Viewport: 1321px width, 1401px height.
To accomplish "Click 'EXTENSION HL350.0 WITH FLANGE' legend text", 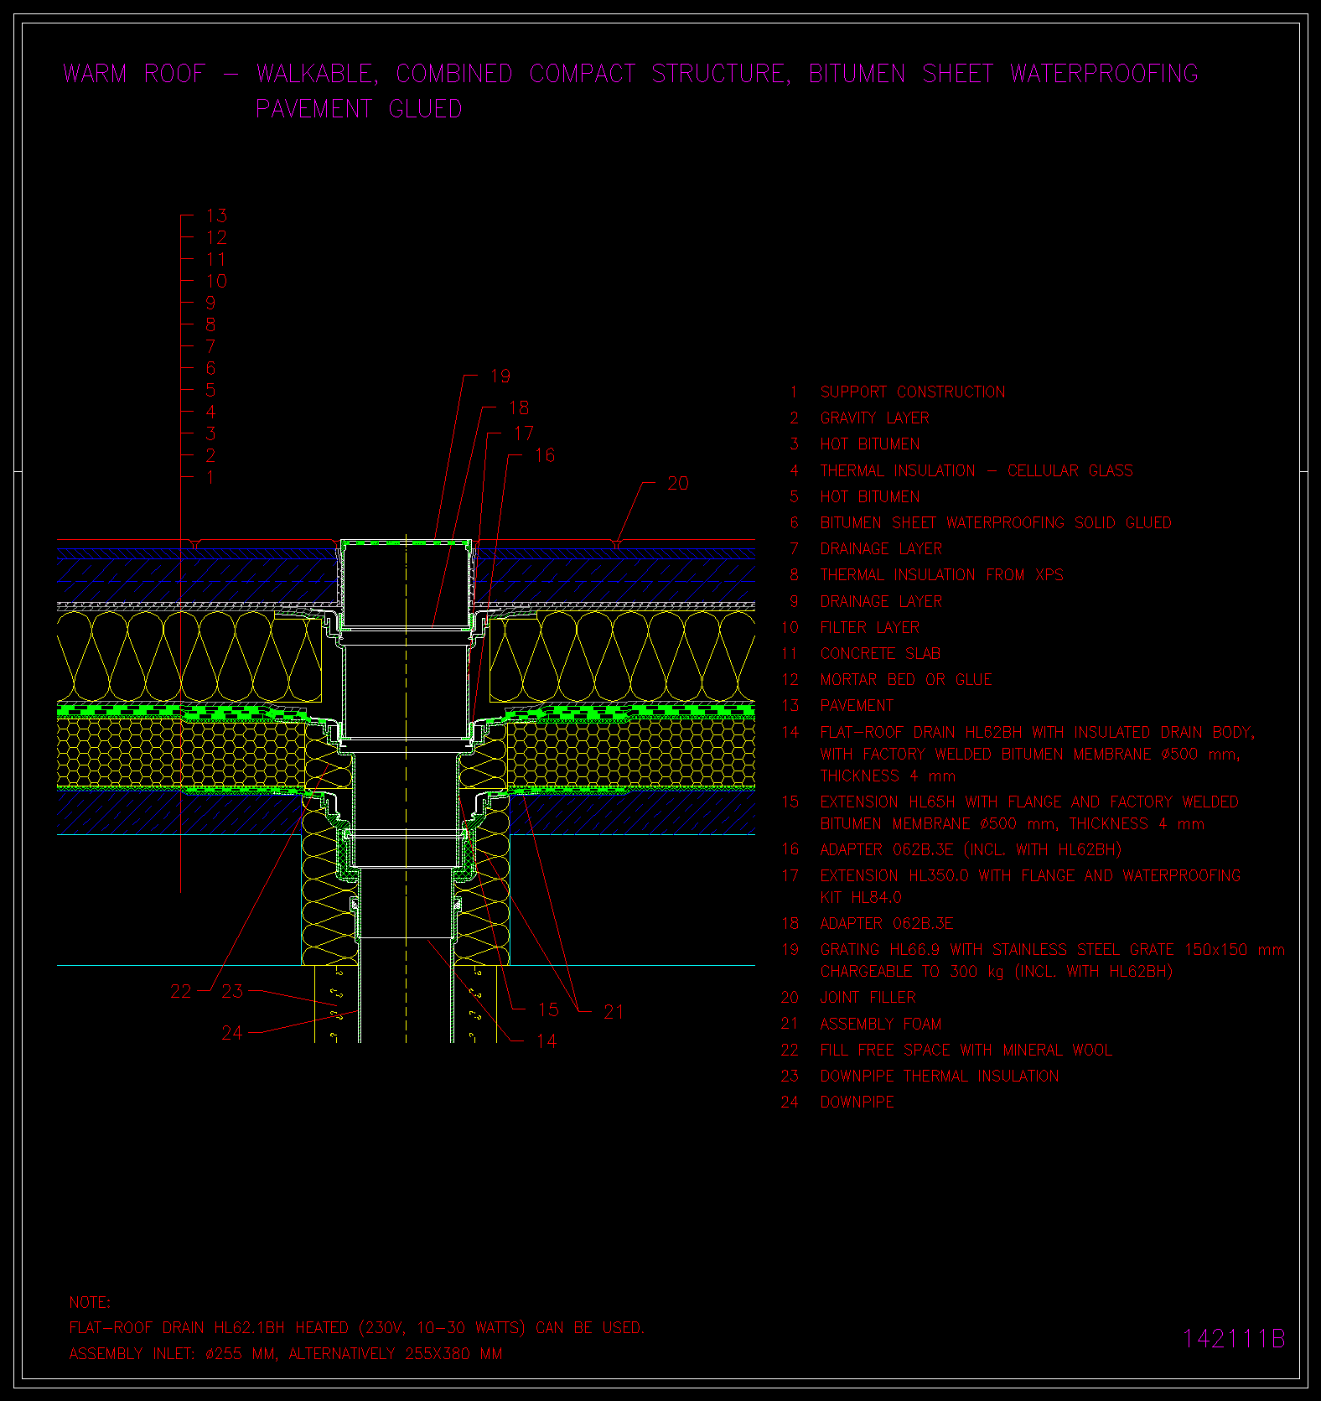I will click(1030, 886).
